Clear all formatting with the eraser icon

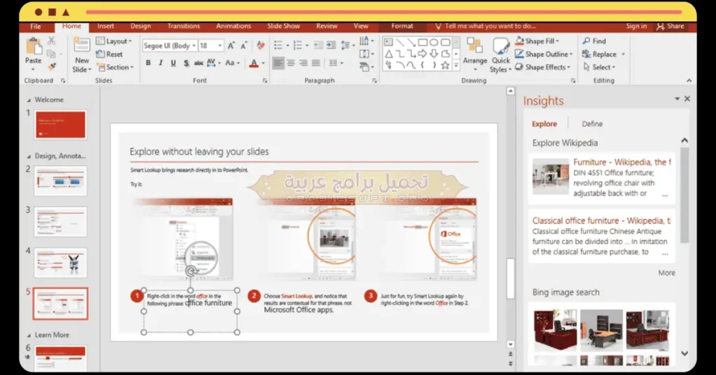tap(261, 45)
